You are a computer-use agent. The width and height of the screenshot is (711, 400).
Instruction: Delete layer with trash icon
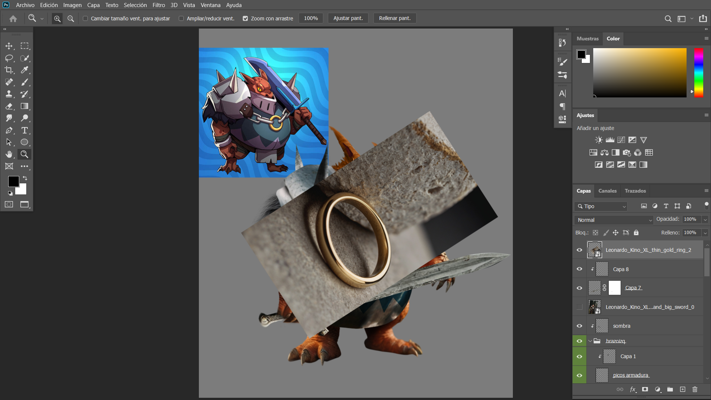tap(695, 389)
